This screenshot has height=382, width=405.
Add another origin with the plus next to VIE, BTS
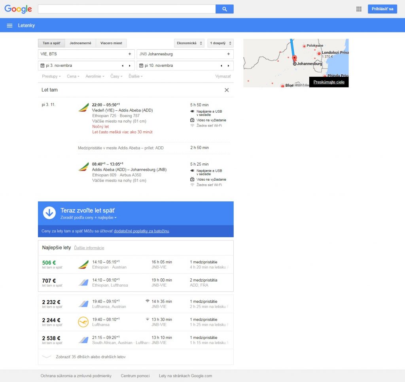pos(130,54)
